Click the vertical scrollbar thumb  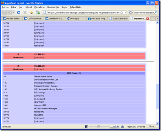pos(157,96)
